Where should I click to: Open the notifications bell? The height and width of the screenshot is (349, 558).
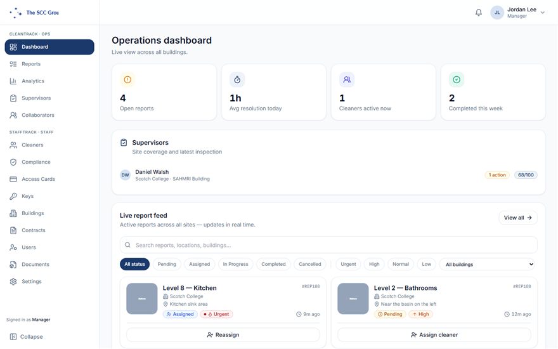coord(479,13)
